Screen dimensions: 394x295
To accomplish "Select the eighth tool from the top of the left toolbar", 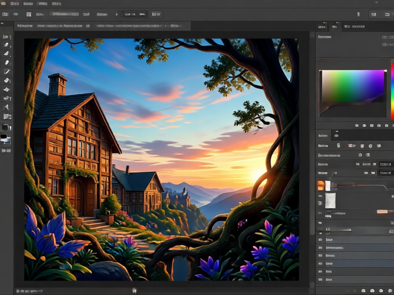I will pyautogui.click(x=7, y=98).
